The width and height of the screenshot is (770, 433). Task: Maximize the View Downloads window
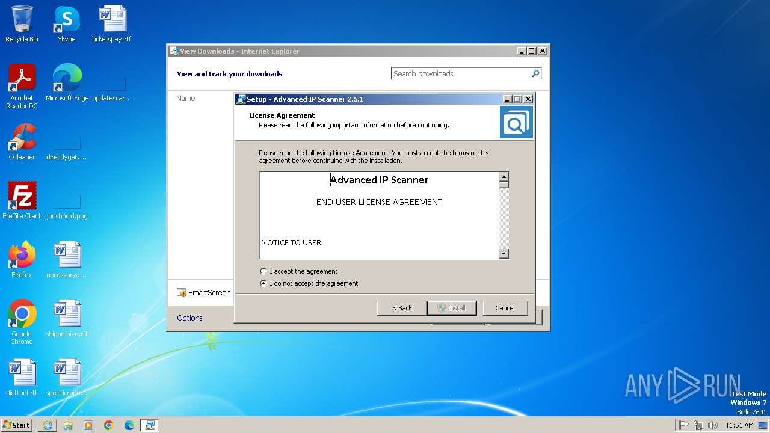pos(532,51)
